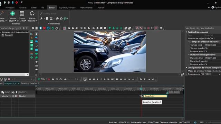Toggle the loop playback icon
The image size is (221, 124).
click(61, 79)
